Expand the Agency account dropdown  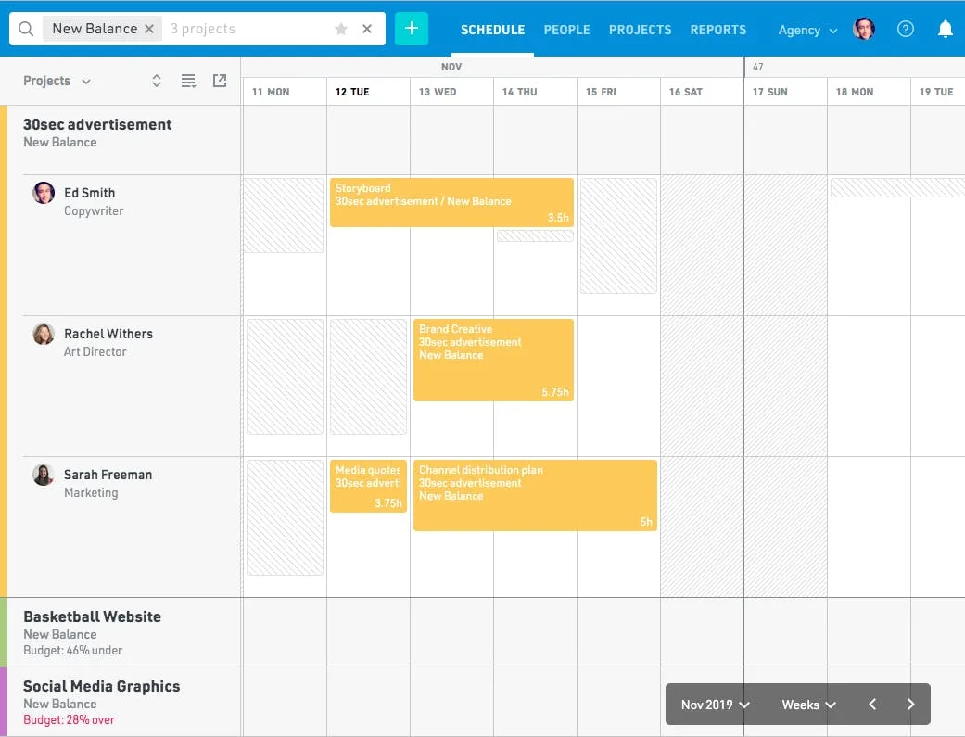807,31
